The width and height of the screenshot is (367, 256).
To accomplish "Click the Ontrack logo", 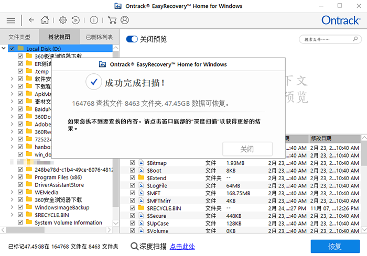I will click(341, 20).
